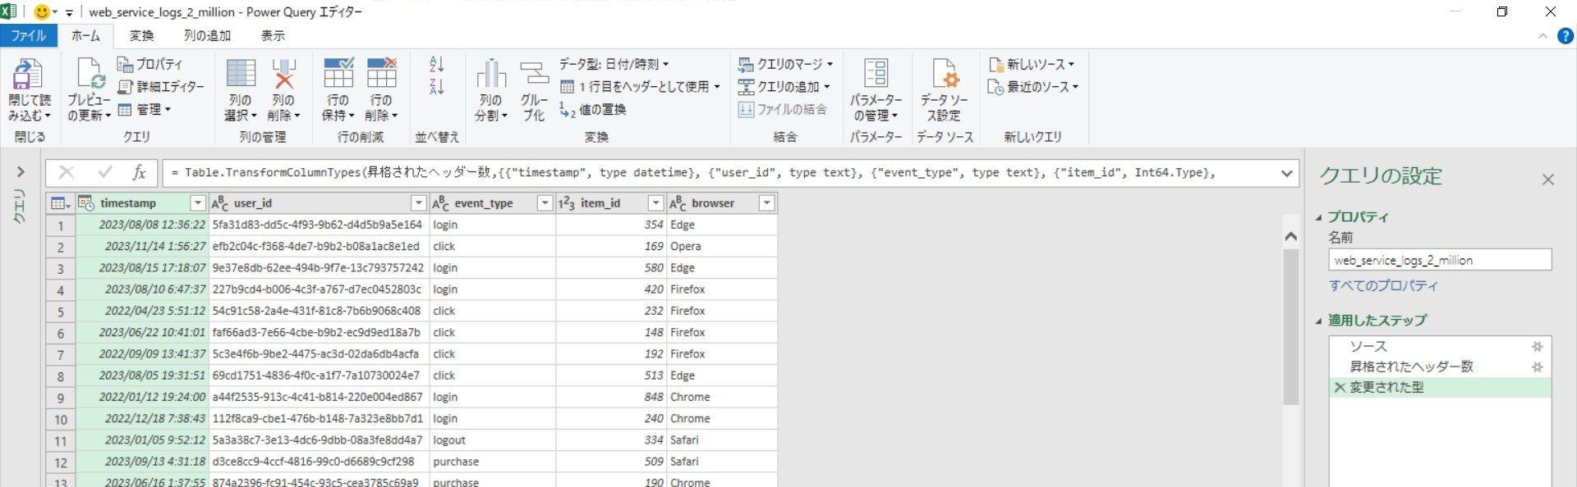This screenshot has height=487, width=1577.
Task: Open the Manage query menu
Action: coord(145,109)
